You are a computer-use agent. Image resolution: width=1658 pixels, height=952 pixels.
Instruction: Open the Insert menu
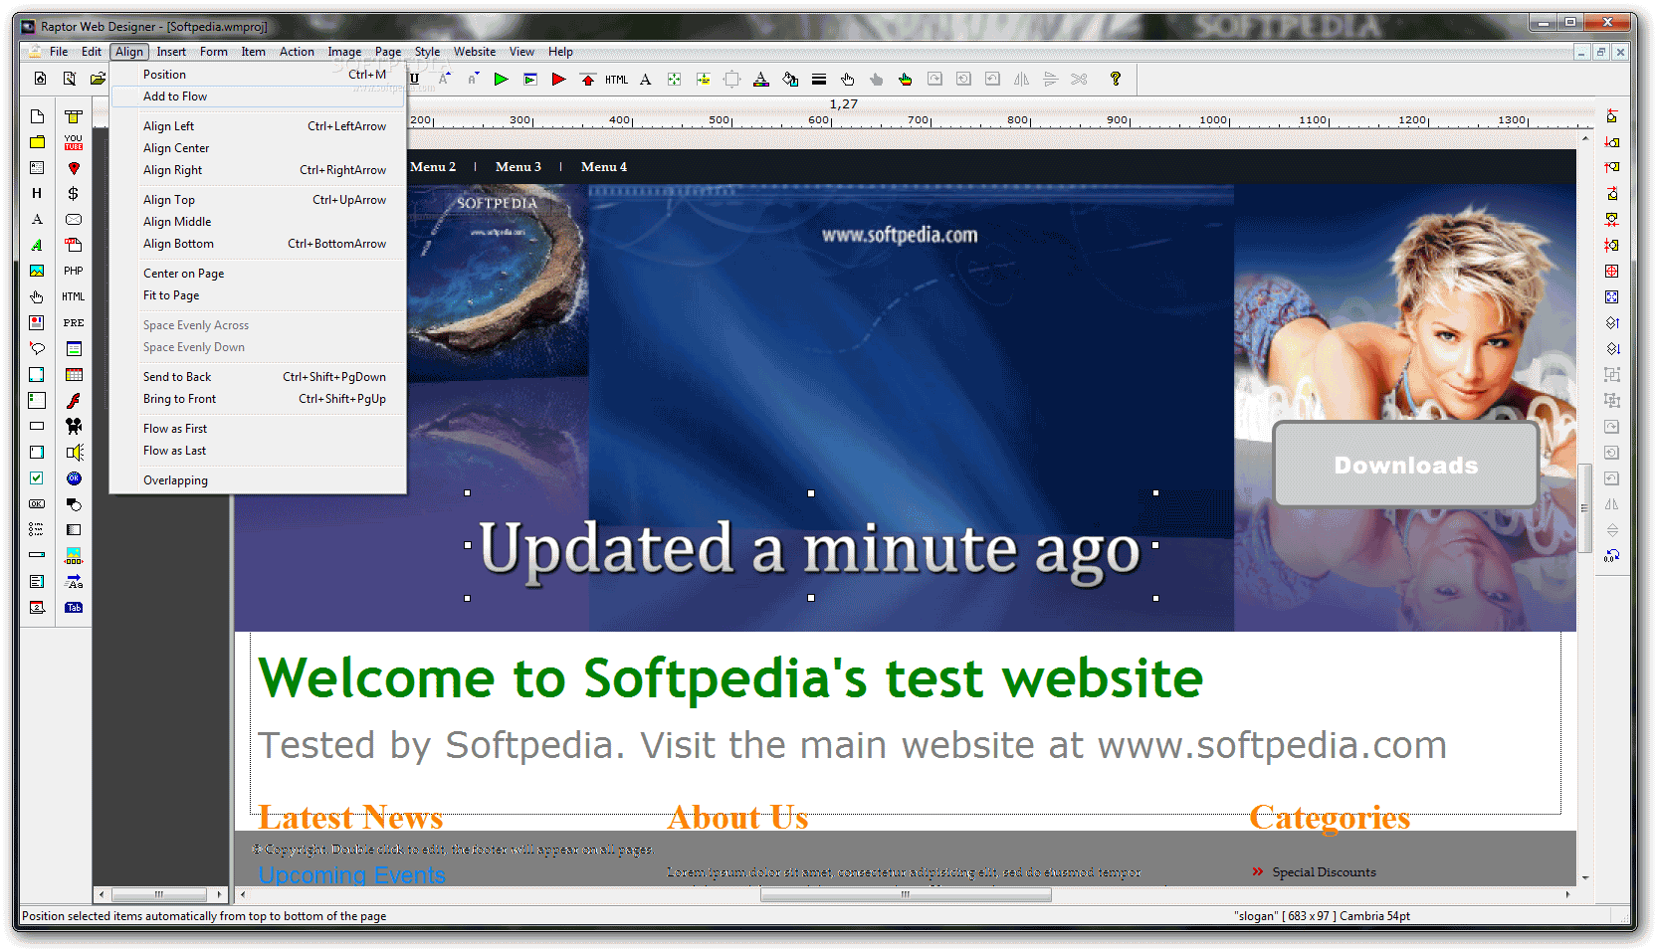tap(171, 52)
